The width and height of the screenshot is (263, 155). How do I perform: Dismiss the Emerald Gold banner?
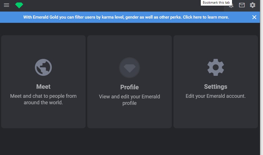pos(254,17)
